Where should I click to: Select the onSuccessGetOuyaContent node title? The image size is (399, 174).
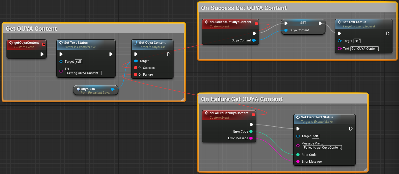230,22
